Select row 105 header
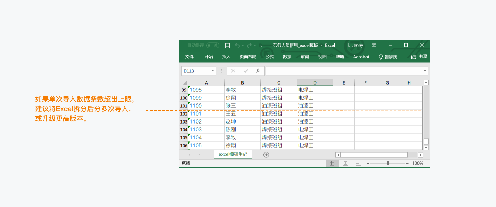496x207 pixels. [184, 138]
